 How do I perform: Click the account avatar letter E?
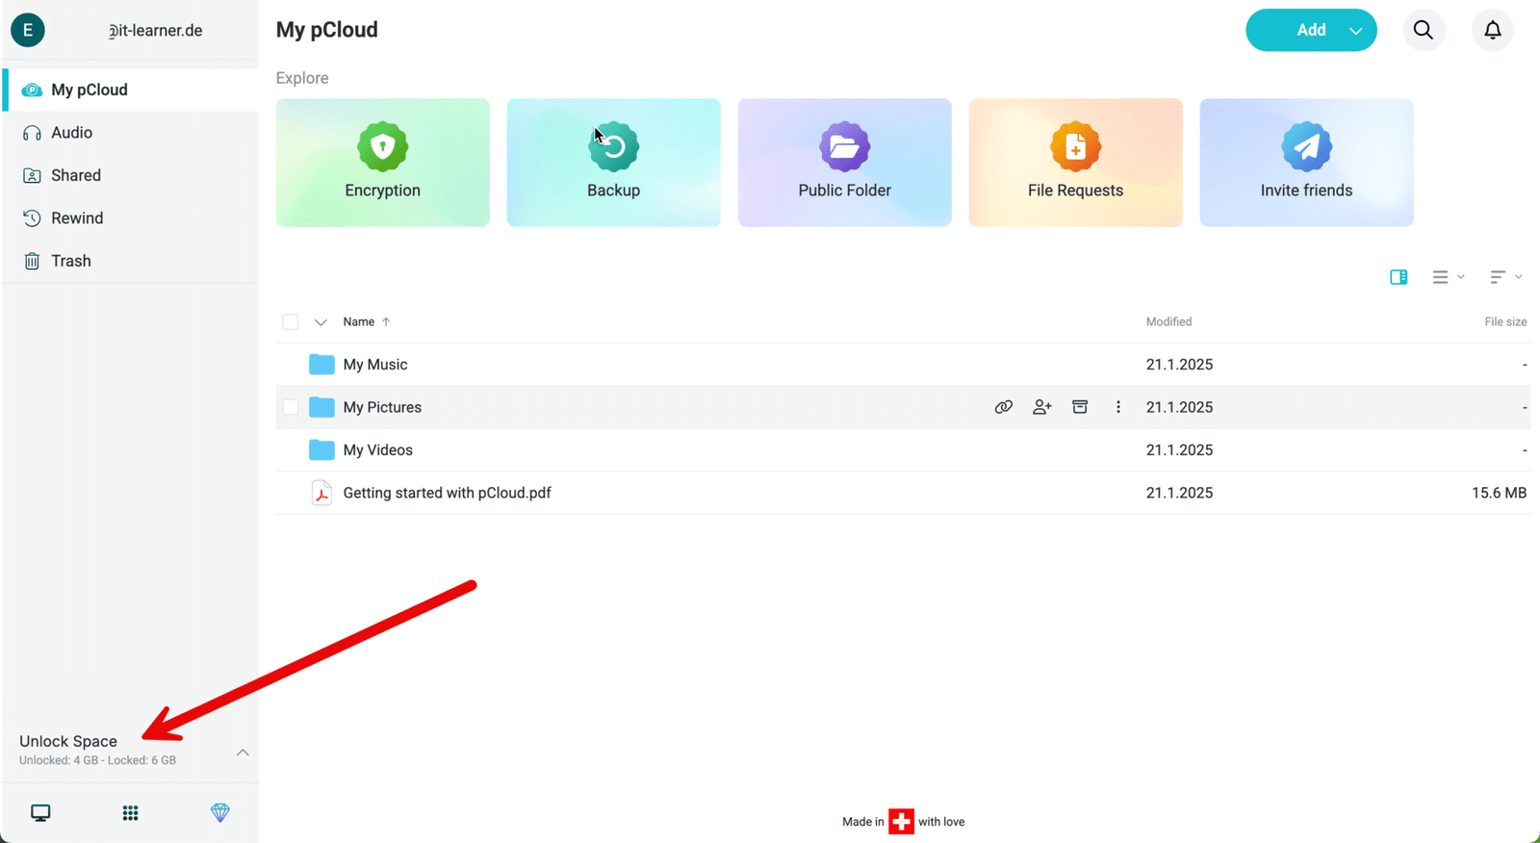point(28,30)
